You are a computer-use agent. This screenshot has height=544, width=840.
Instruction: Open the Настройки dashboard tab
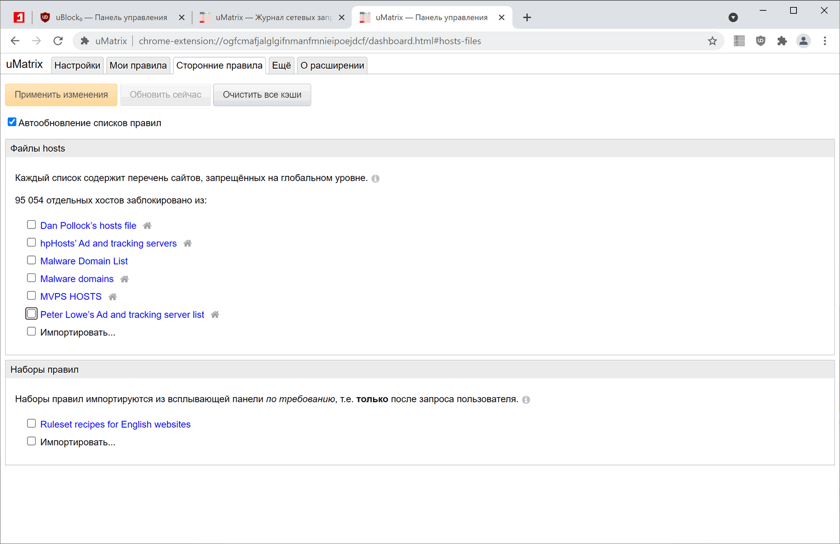tap(77, 66)
